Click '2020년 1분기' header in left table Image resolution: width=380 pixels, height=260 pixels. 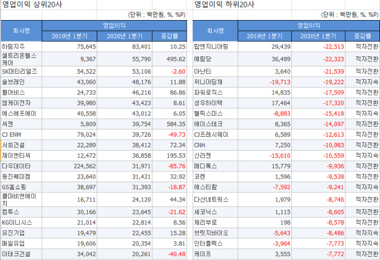tap(125, 36)
